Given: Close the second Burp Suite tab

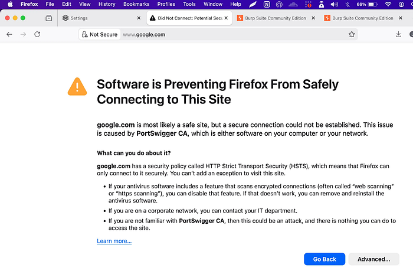Looking at the screenshot, I should pos(401,18).
